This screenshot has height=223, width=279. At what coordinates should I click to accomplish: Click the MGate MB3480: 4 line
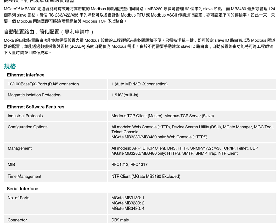(x=128, y=208)
